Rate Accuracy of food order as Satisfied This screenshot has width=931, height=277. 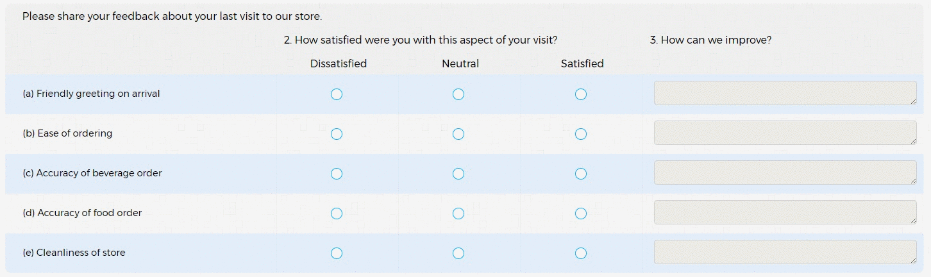pos(581,214)
